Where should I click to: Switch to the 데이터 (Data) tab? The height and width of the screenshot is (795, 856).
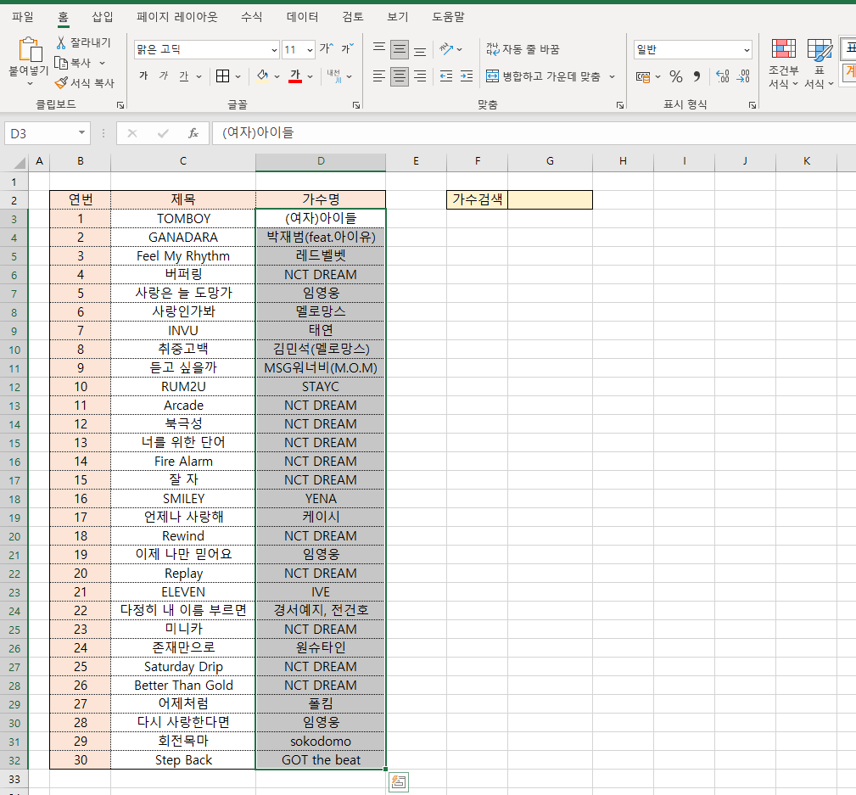point(302,17)
